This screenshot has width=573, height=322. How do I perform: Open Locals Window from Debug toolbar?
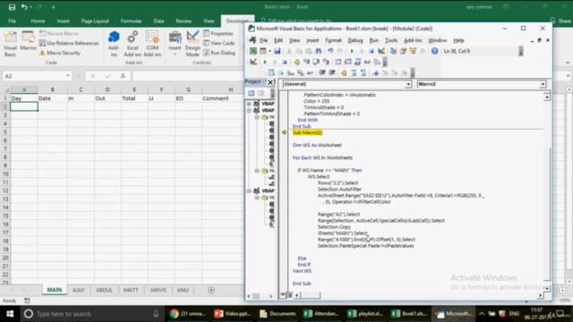click(338, 62)
